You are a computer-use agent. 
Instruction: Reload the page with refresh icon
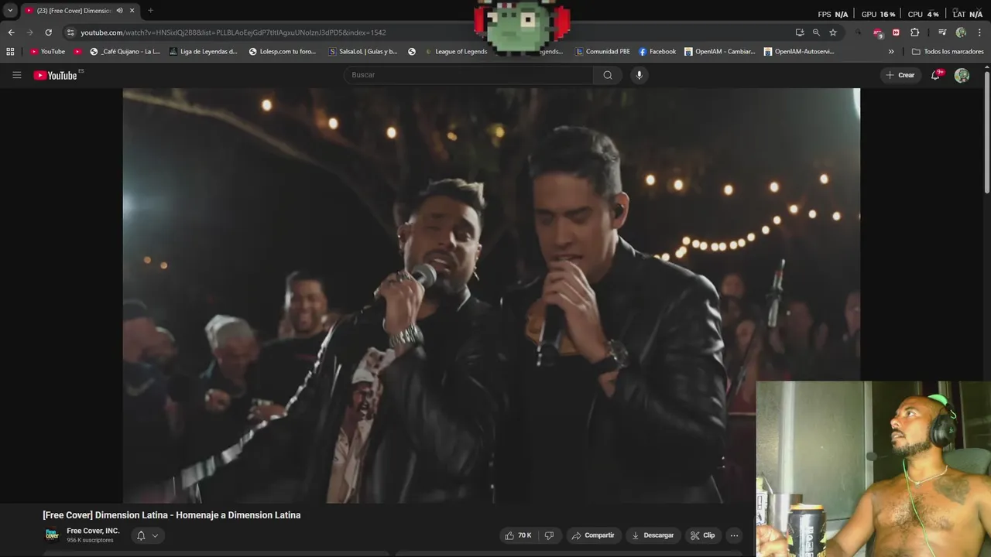[48, 32]
